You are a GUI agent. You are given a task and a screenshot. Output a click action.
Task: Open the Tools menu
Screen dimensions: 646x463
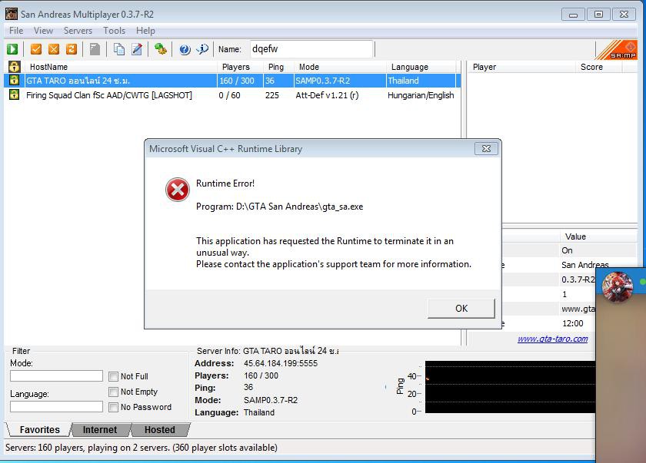click(114, 31)
